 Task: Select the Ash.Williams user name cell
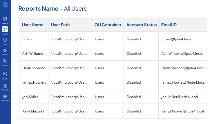pyautogui.click(x=34, y=53)
